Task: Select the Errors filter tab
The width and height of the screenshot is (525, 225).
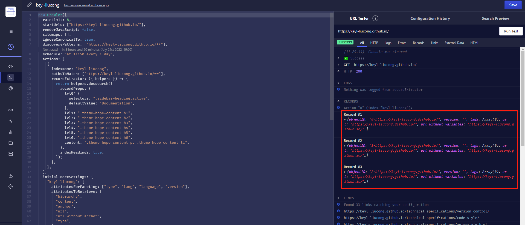Action: click(402, 43)
